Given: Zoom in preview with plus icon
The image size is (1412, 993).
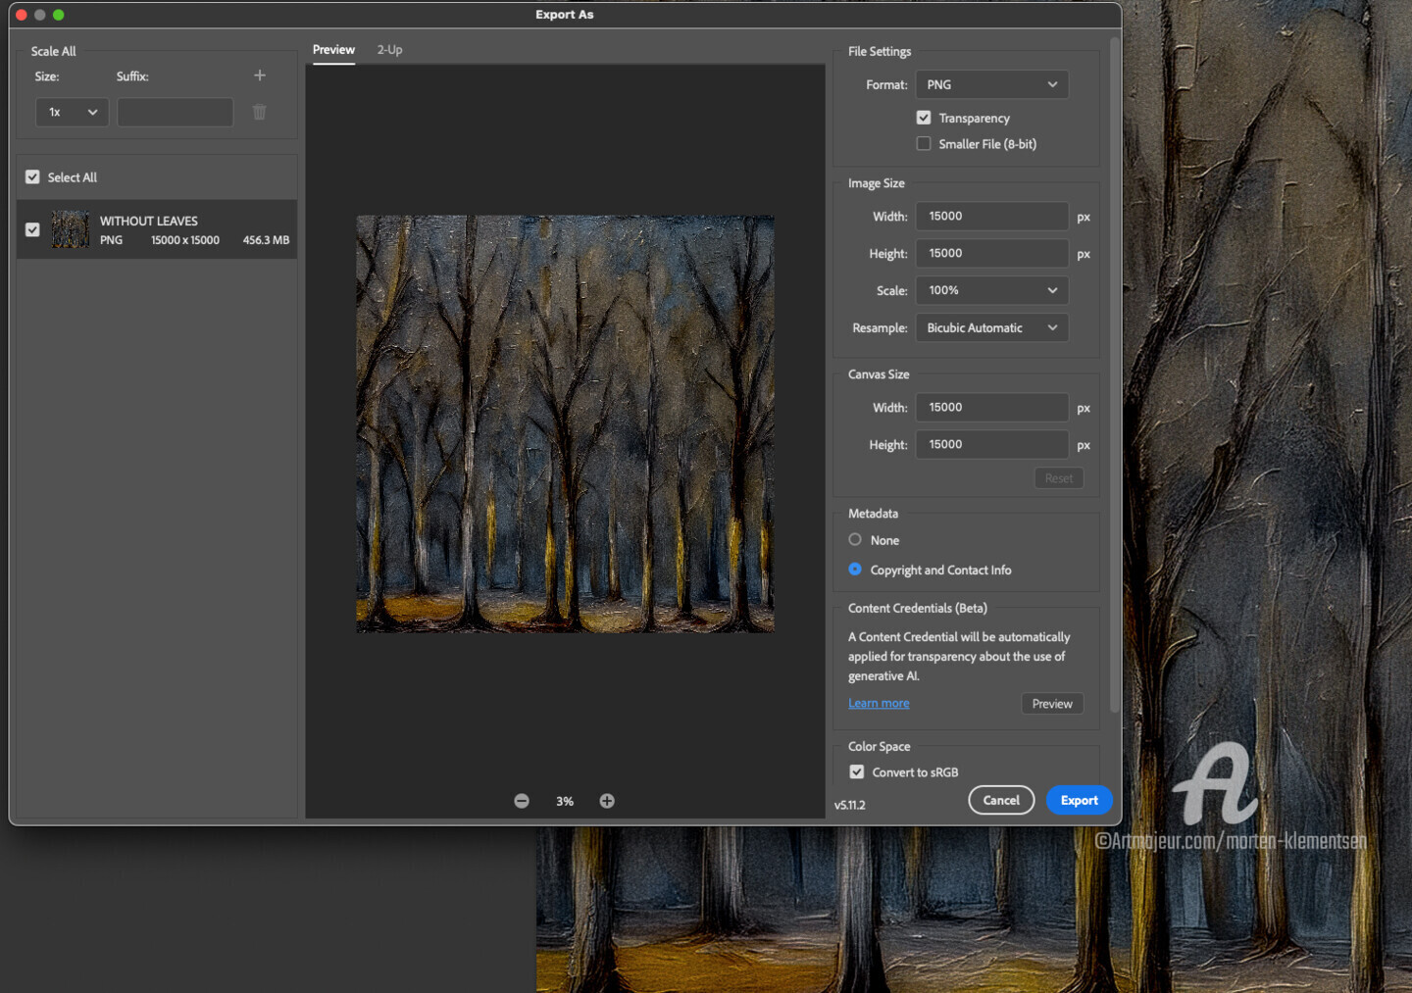Looking at the screenshot, I should 607,801.
